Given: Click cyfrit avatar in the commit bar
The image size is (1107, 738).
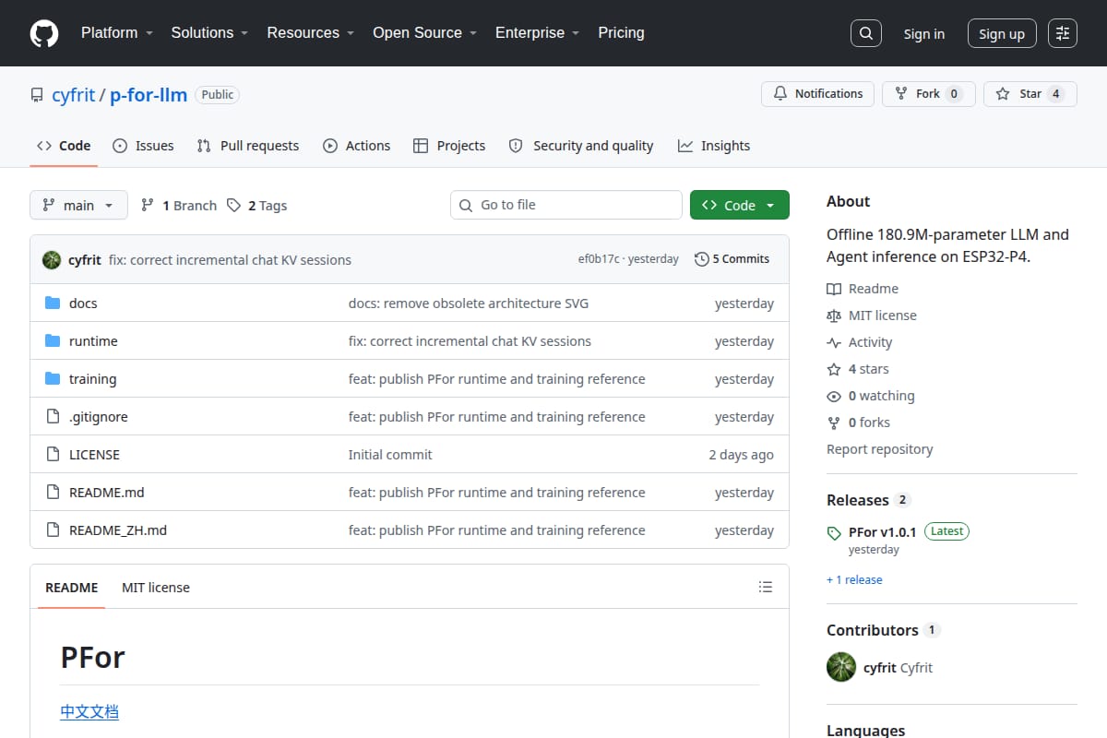Looking at the screenshot, I should (52, 260).
